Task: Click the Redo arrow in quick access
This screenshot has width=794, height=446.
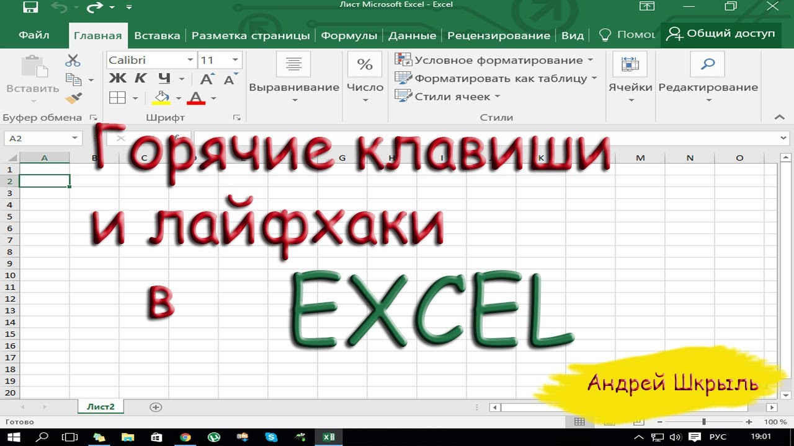Action: tap(95, 7)
